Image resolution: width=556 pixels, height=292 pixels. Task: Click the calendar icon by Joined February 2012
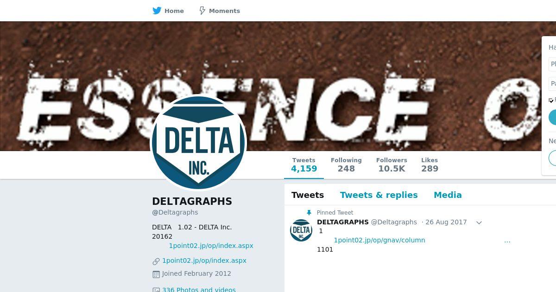156,274
